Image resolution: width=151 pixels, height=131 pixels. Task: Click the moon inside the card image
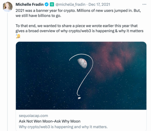coord(82,63)
